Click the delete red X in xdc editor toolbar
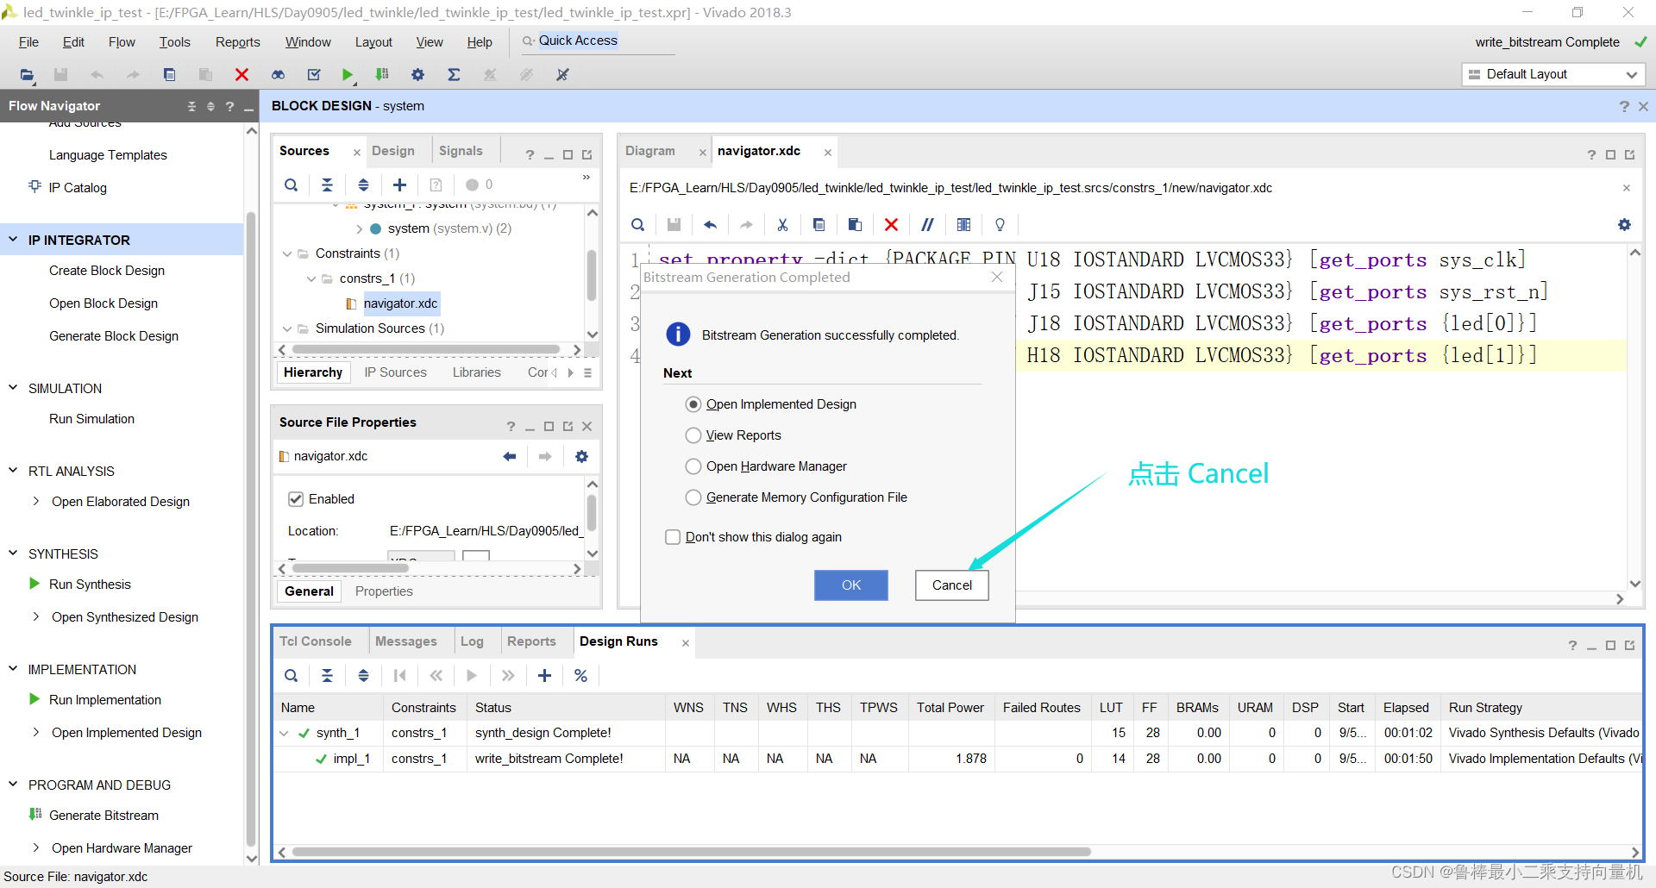The width and height of the screenshot is (1656, 888). coord(891,225)
